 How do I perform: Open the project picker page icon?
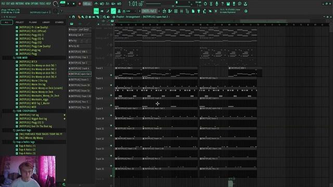(x=193, y=11)
